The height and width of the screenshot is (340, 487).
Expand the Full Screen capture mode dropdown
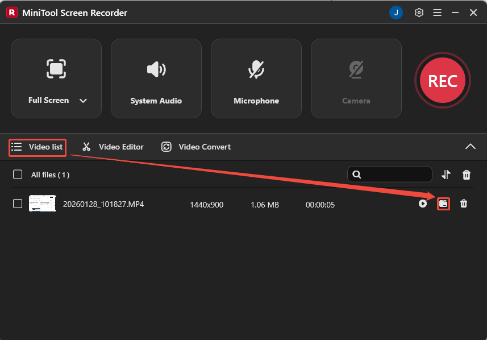pyautogui.click(x=83, y=100)
